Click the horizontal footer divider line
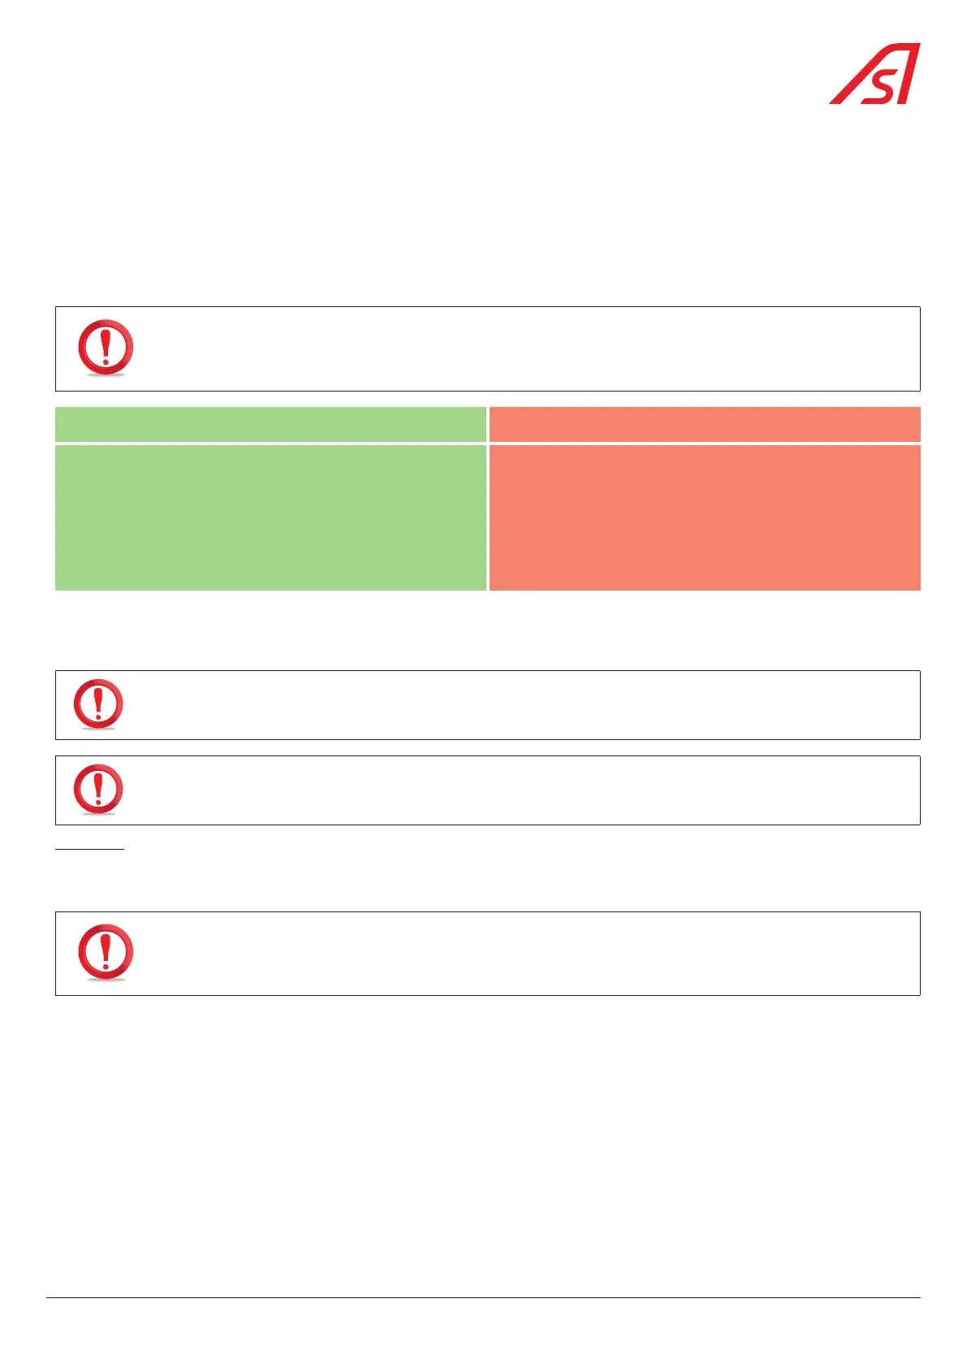The image size is (967, 1368). (x=483, y=1297)
